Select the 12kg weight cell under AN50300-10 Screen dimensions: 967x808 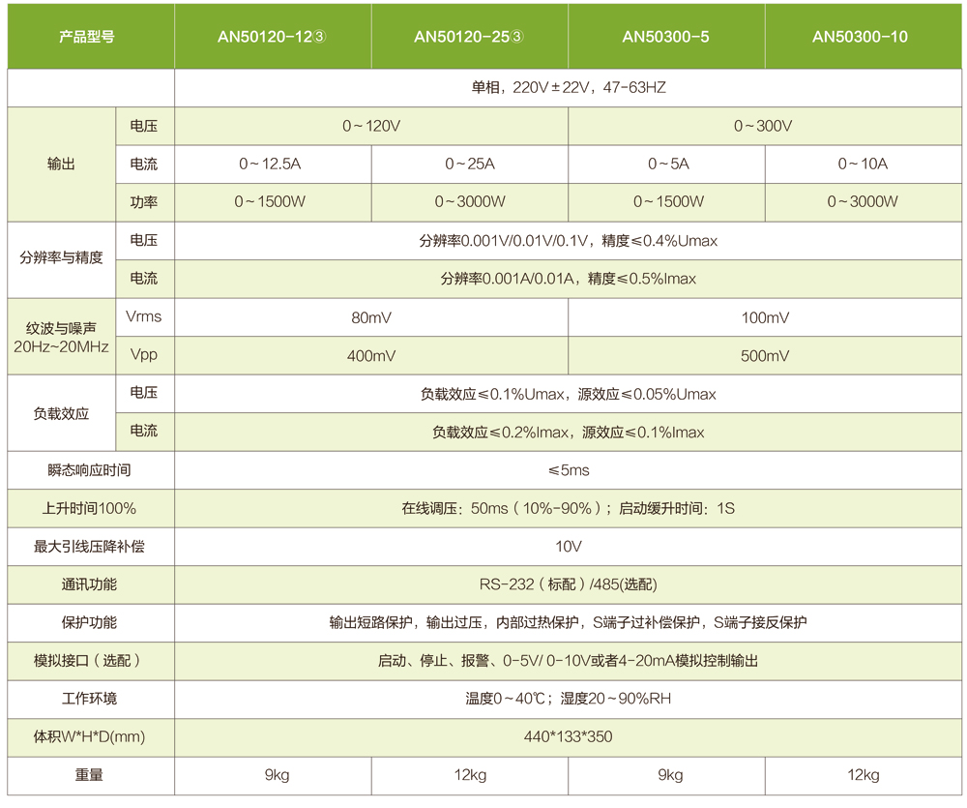click(x=863, y=775)
